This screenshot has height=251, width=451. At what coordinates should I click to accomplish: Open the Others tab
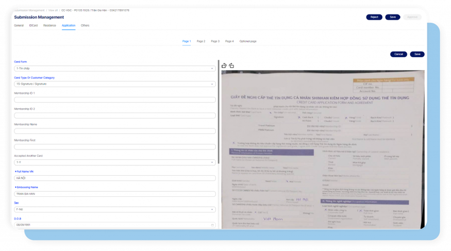[85, 26]
